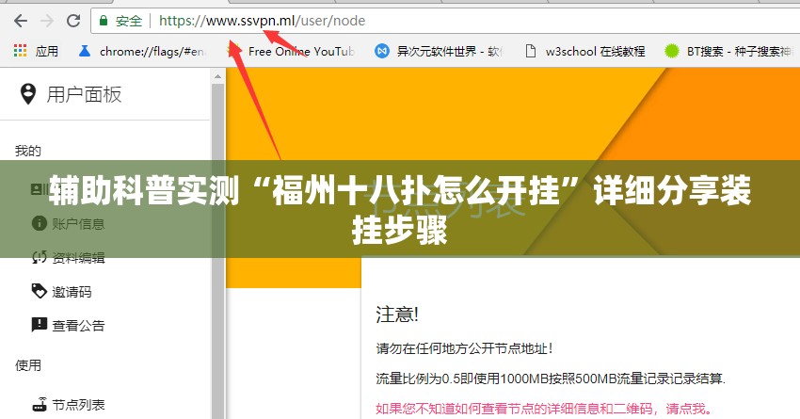Click the pink link 如果您不知道如何查看节点
Viewport: 800px width, 419px height.
pos(544,409)
